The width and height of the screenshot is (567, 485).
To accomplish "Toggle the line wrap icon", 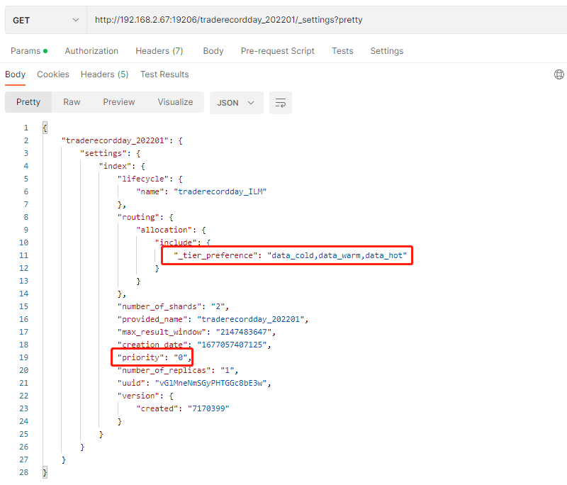I will pos(281,103).
